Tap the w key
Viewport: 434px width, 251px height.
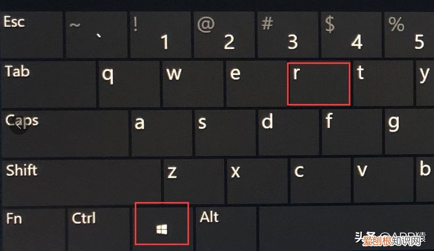[x=193, y=84]
